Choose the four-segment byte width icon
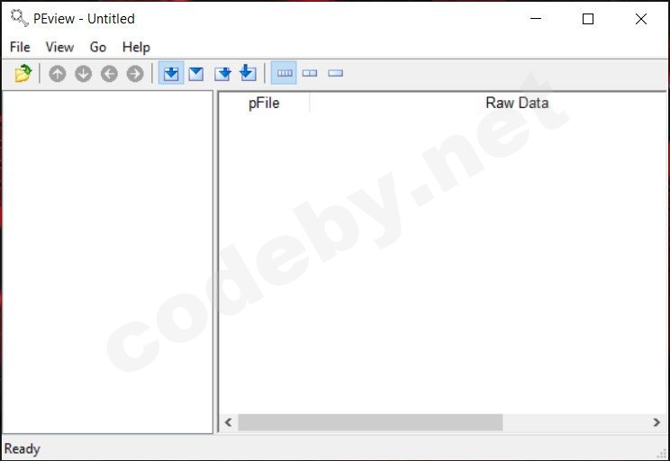 click(285, 73)
